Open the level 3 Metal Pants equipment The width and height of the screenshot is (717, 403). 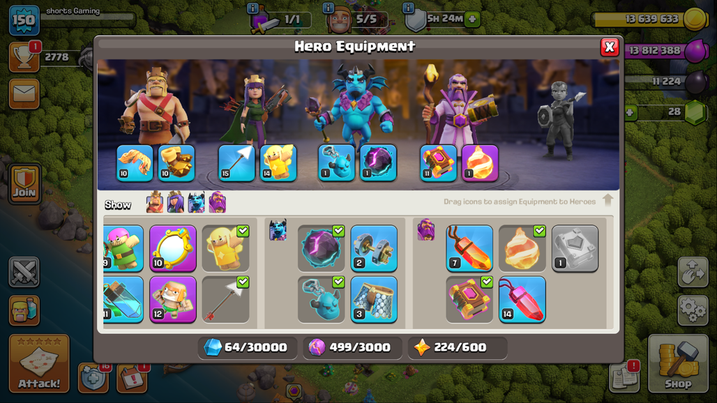pyautogui.click(x=374, y=300)
